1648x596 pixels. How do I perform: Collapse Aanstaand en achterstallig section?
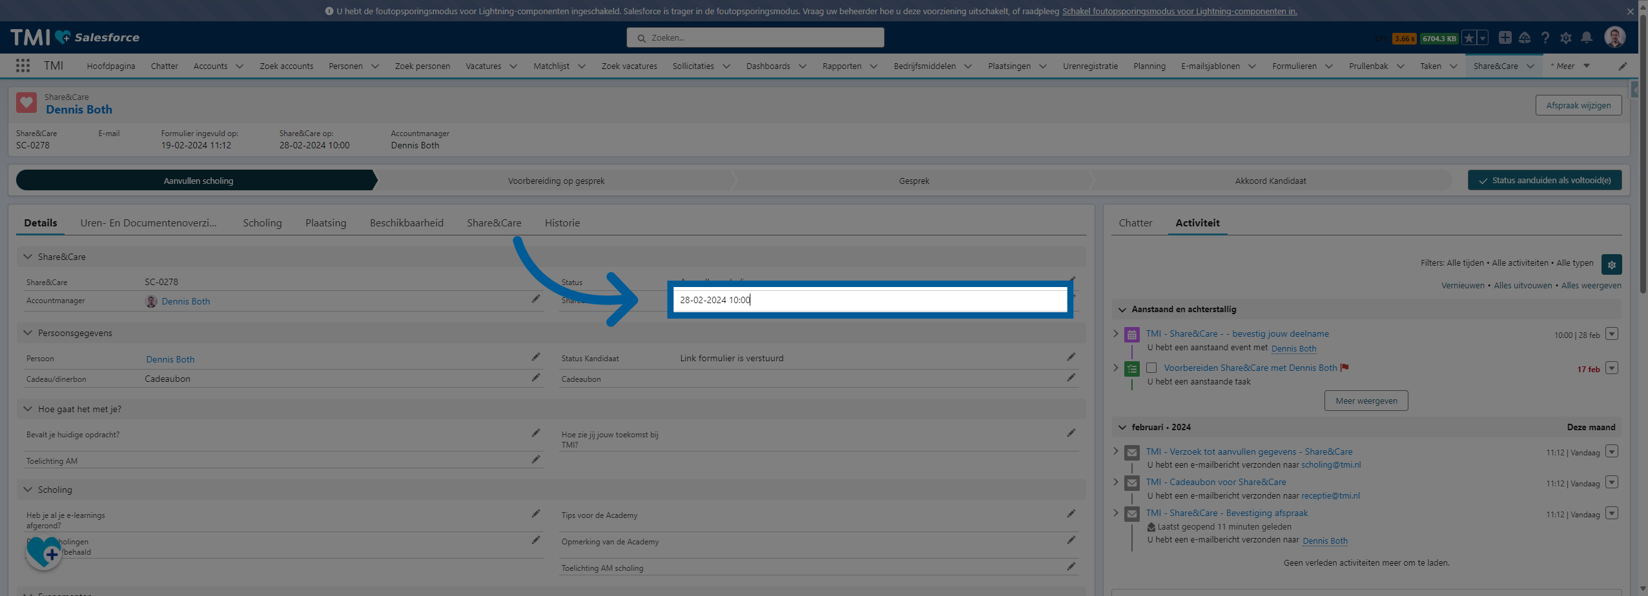click(1122, 310)
